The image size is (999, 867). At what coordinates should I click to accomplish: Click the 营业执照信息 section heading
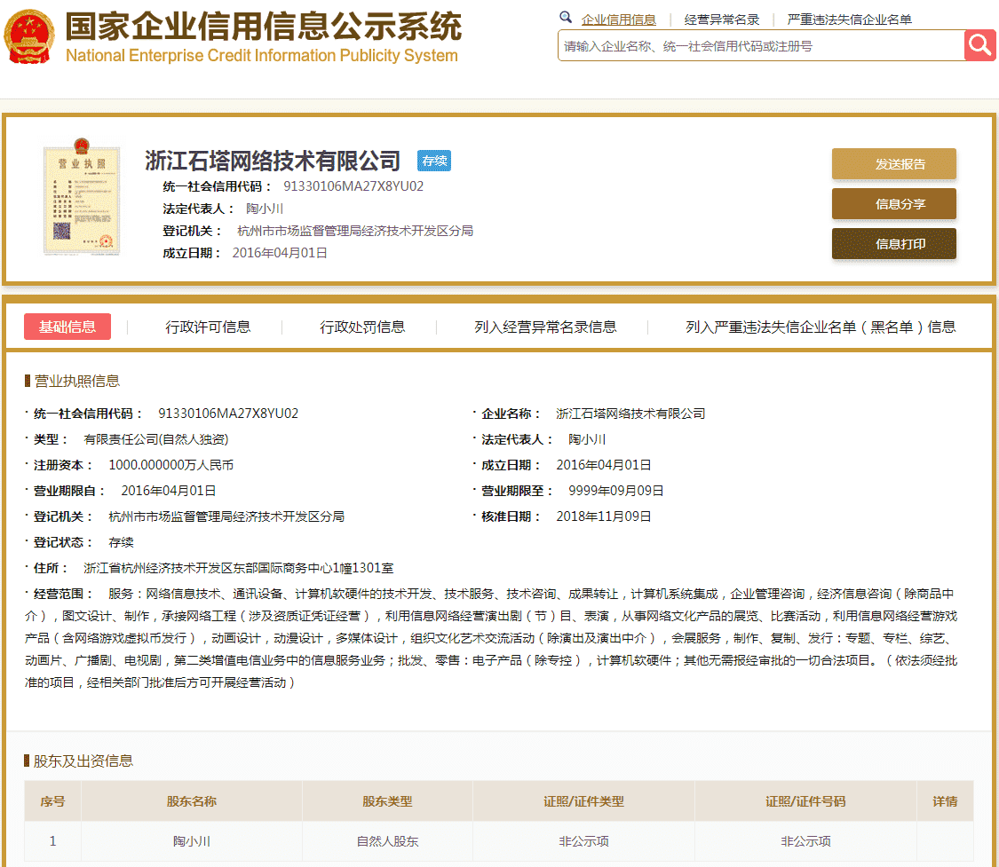pos(76,381)
